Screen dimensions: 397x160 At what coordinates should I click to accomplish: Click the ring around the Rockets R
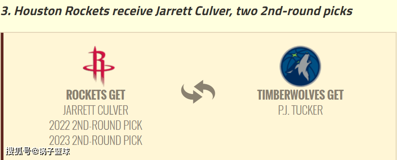click(x=99, y=68)
